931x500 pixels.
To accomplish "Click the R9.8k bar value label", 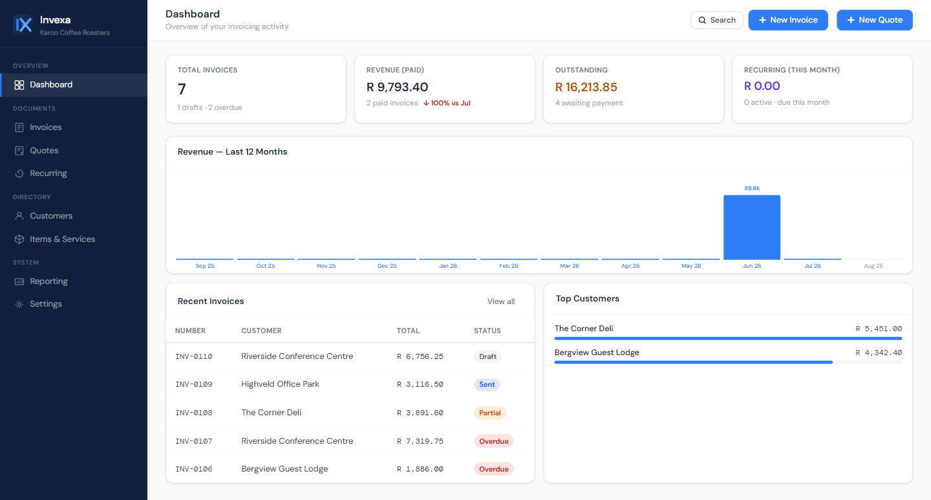I will click(x=752, y=188).
